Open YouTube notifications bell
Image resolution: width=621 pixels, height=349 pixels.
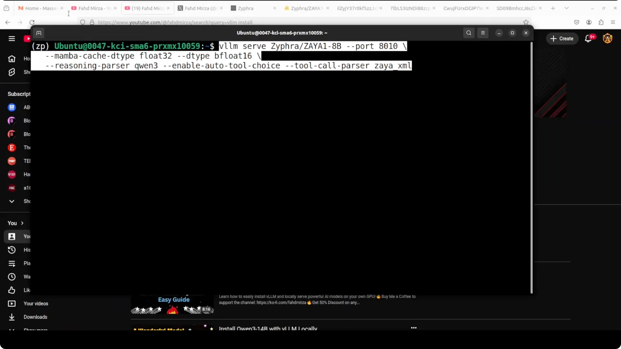tap(588, 38)
